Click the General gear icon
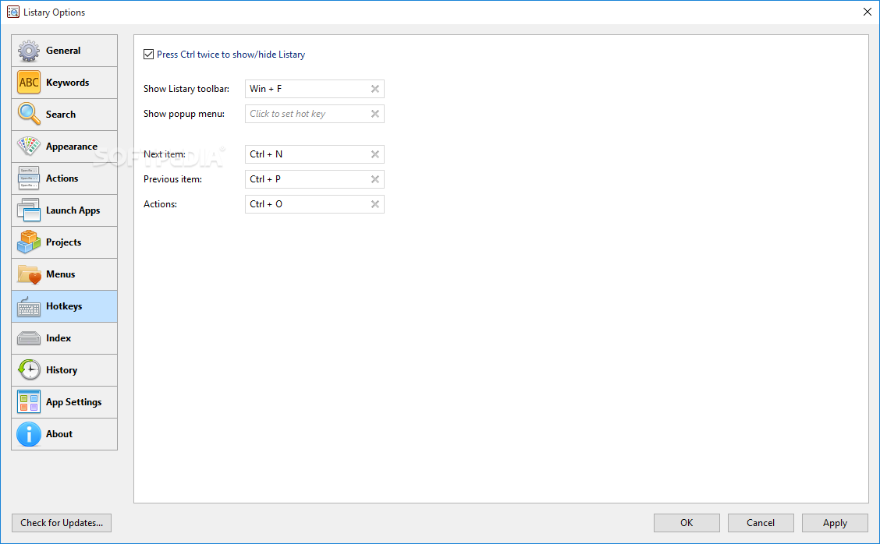Screen dimensions: 880x544 pyautogui.click(x=29, y=51)
